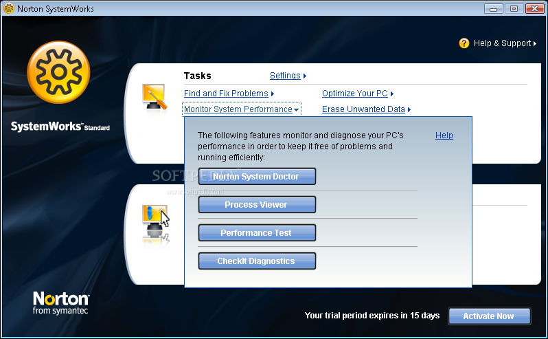This screenshot has height=339, width=548.
Task: Open Find and Fix Problems
Action: (226, 94)
